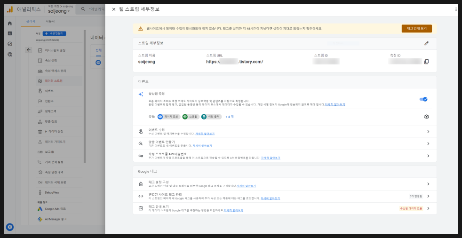Show the +4개 additional measurements link

[x=230, y=117]
